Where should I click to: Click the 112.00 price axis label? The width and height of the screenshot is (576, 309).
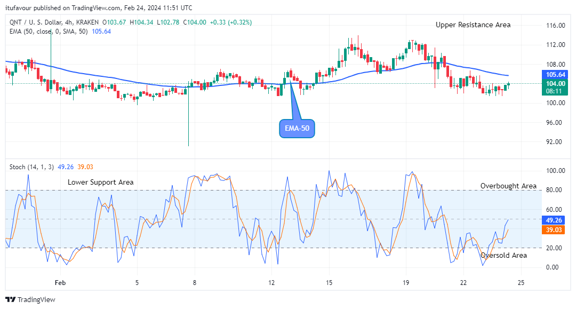pos(555,45)
